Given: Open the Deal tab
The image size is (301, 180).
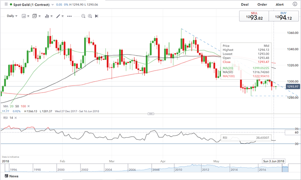Looking at the screenshot, I should coord(245,4).
